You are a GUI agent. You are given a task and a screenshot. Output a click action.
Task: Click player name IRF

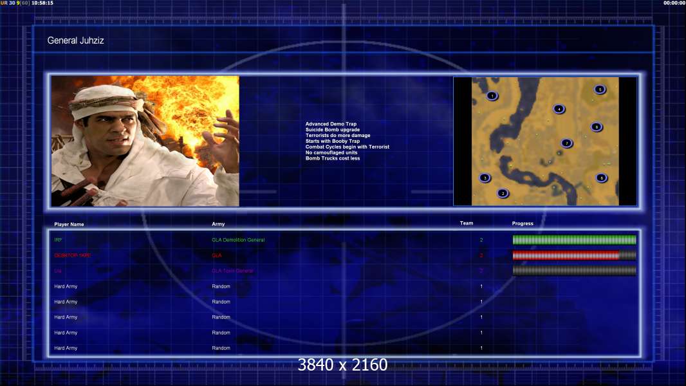pos(58,240)
